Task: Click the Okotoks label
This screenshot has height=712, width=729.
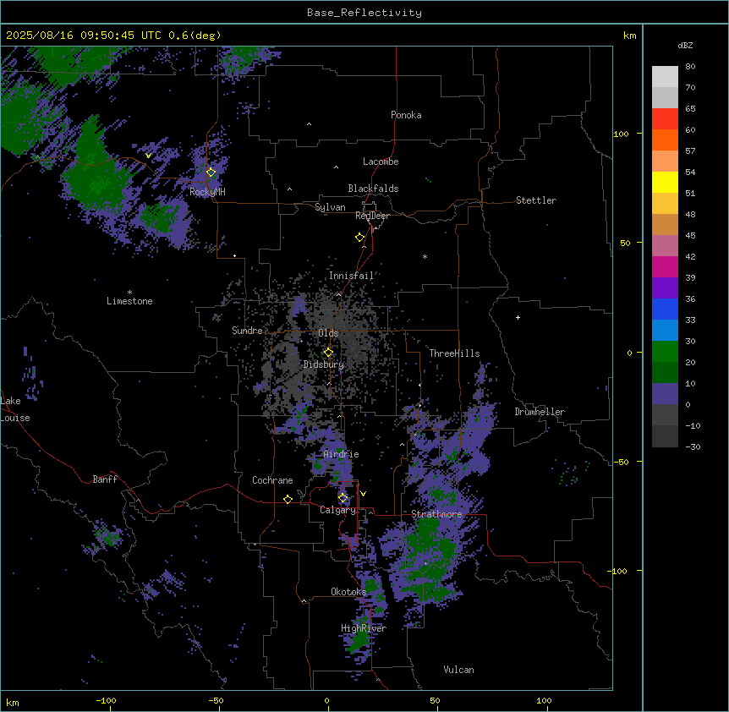Action: pyautogui.click(x=348, y=592)
